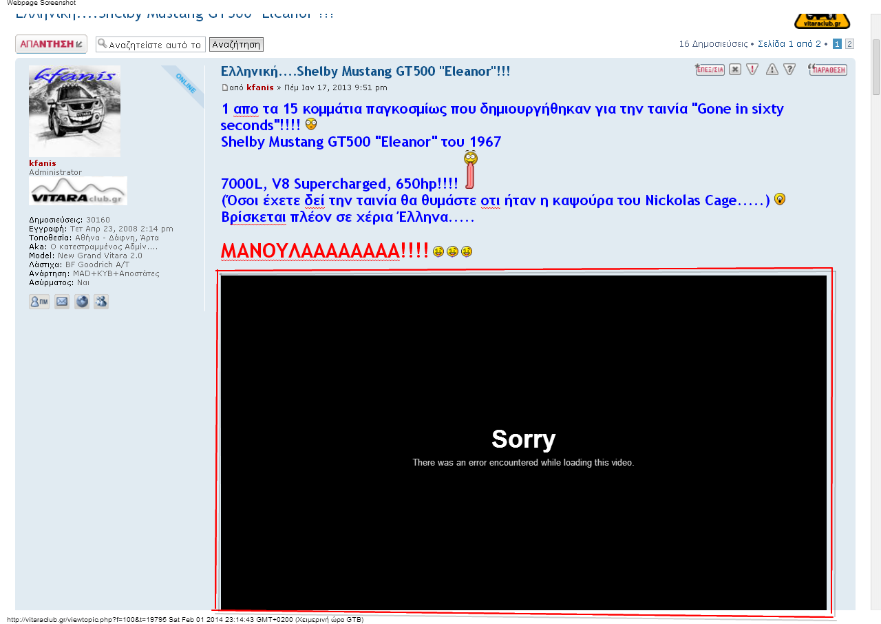Screen dimensions: 881x624
Task: Open kfanis website via globe icon
Action: pos(82,302)
